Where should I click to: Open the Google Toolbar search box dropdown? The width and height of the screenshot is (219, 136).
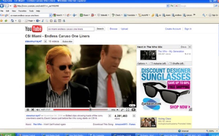[50, 15]
